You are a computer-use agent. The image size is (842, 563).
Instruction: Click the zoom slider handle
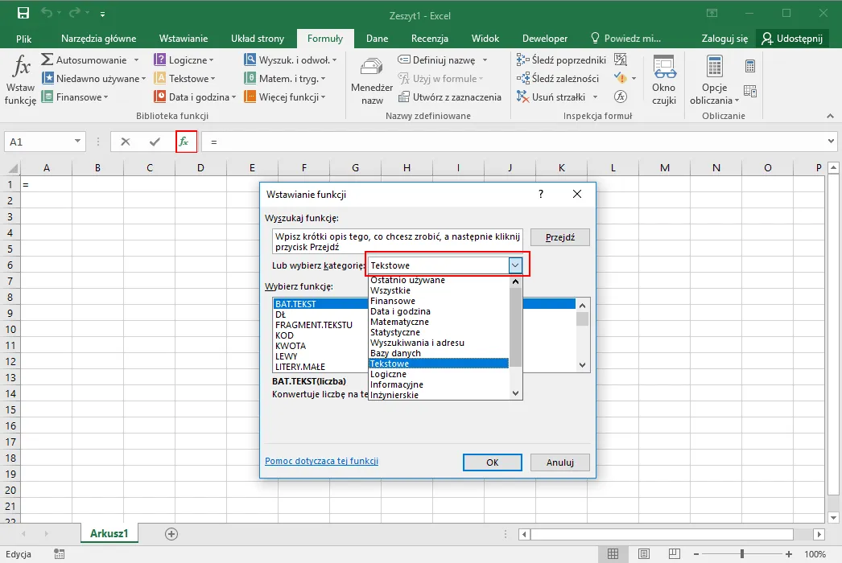pos(742,554)
